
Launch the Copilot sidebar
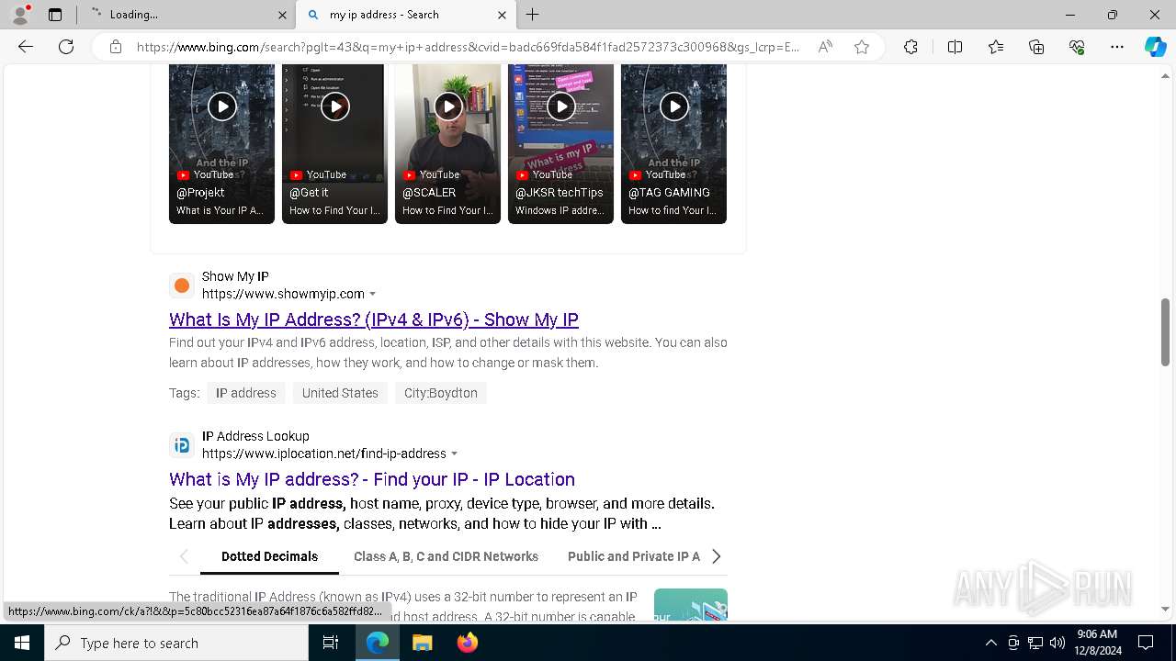point(1155,47)
